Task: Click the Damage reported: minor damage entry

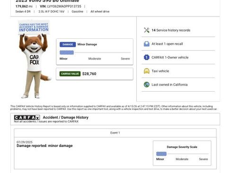Action: tap(44, 146)
